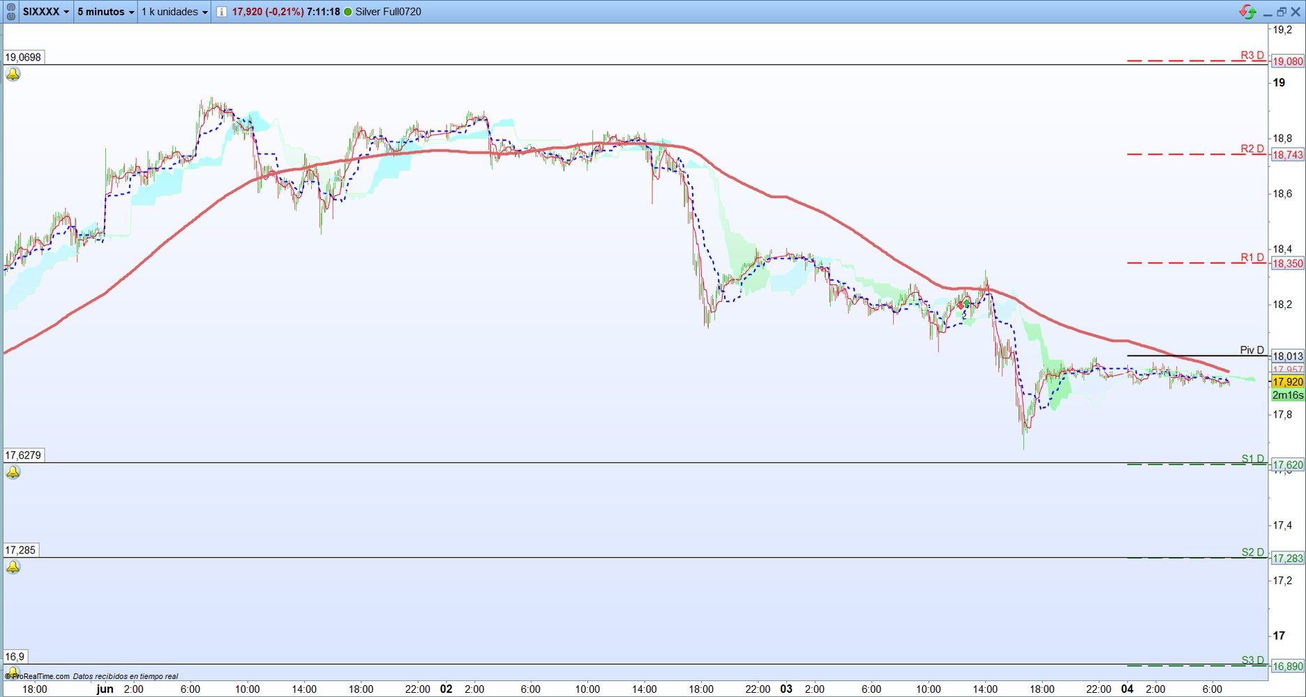The width and height of the screenshot is (1306, 697).
Task: Restore the chart window size
Action: pos(1282,12)
